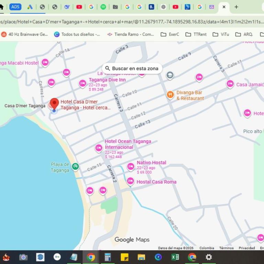Open the TTRent bookmarks folder
The height and width of the screenshot is (264, 264).
coord(196,34)
